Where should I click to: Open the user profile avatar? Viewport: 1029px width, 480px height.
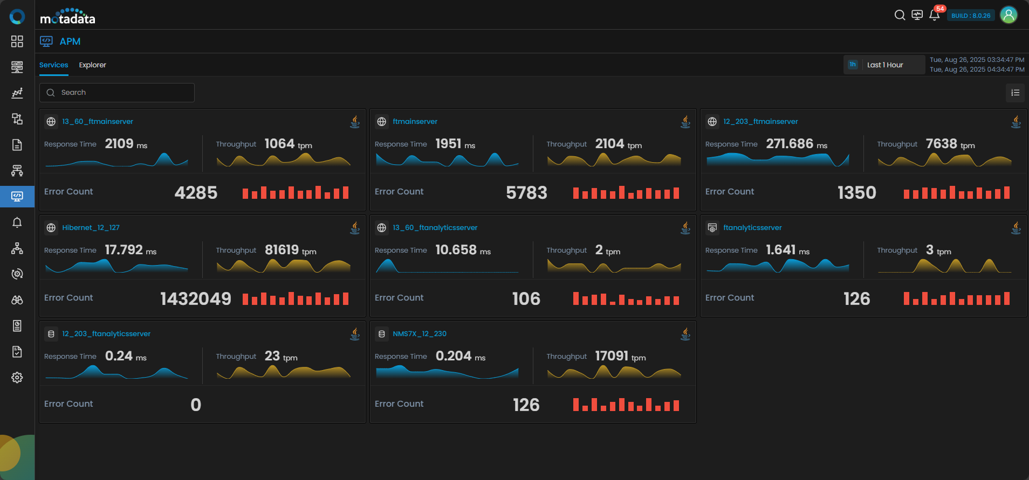tap(1009, 15)
